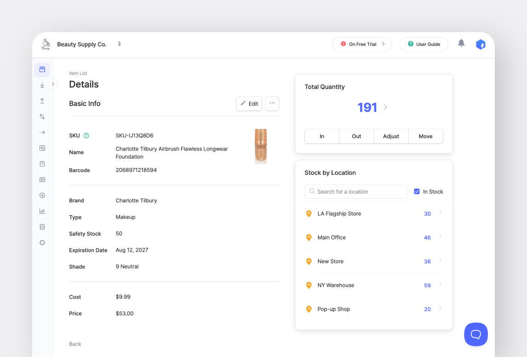View the Analytics bar-chart icon

click(x=42, y=211)
